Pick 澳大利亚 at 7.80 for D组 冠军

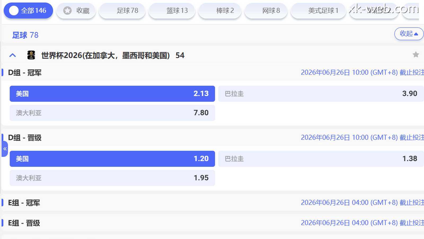click(x=112, y=113)
